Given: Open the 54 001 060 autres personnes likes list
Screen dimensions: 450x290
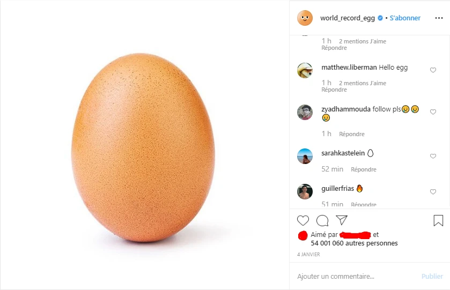Looking at the screenshot, I should point(354,243).
